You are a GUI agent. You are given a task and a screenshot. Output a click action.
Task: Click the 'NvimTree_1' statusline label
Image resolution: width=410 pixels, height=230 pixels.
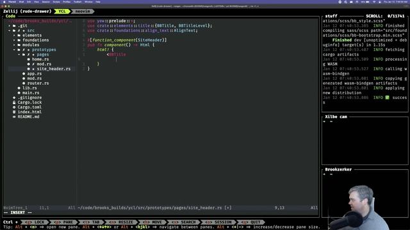[15, 208]
